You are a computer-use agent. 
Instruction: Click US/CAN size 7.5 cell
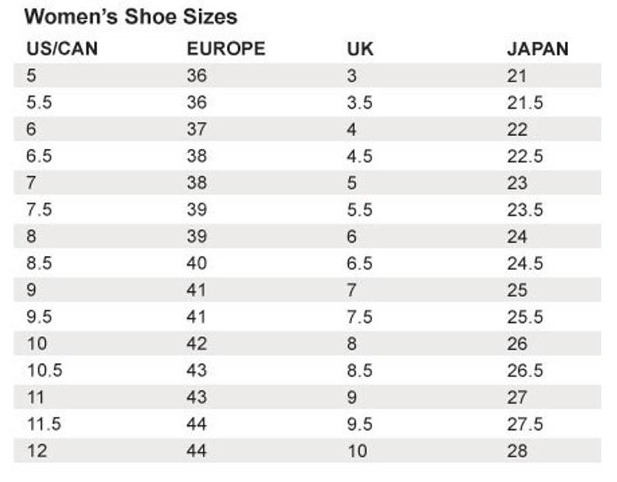tap(39, 210)
